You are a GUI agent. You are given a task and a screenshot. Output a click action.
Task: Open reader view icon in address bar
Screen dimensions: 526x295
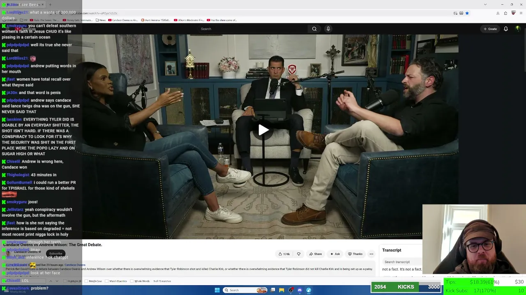pyautogui.click(x=461, y=13)
